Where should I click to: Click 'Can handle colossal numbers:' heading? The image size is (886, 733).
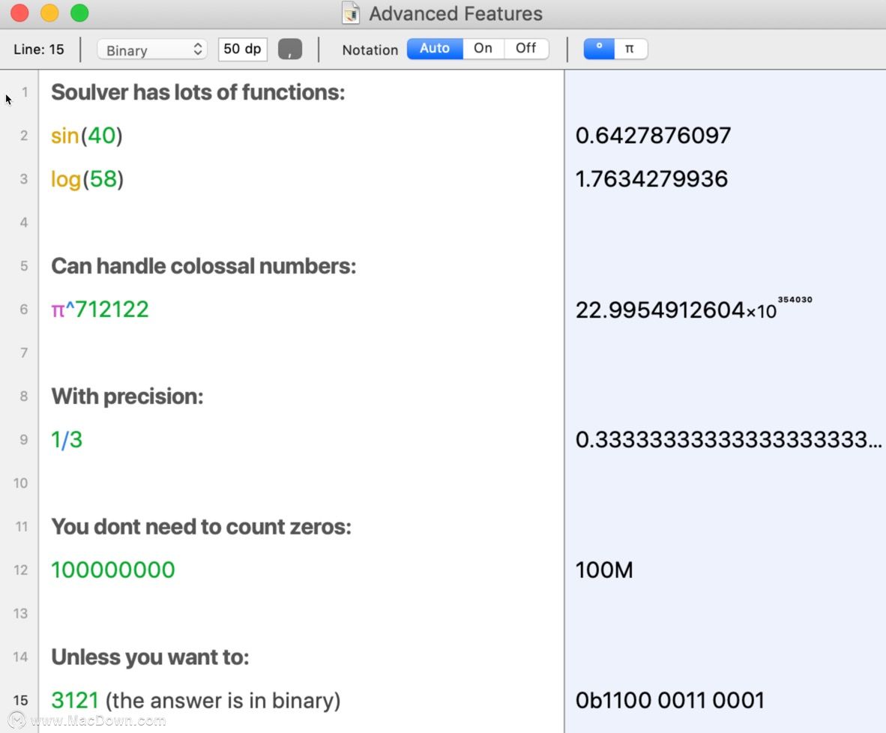pos(203,266)
